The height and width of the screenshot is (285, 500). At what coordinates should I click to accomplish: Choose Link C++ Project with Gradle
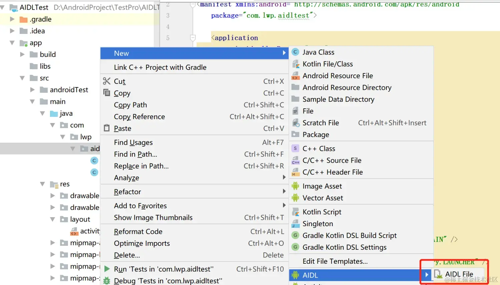tap(194, 67)
